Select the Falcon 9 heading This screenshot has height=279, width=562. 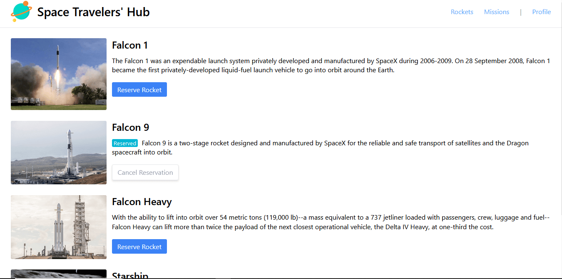point(131,127)
